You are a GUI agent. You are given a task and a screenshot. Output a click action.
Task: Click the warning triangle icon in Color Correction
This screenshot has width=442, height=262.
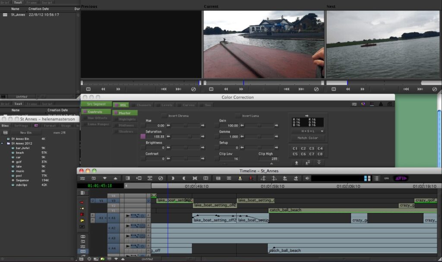click(380, 104)
